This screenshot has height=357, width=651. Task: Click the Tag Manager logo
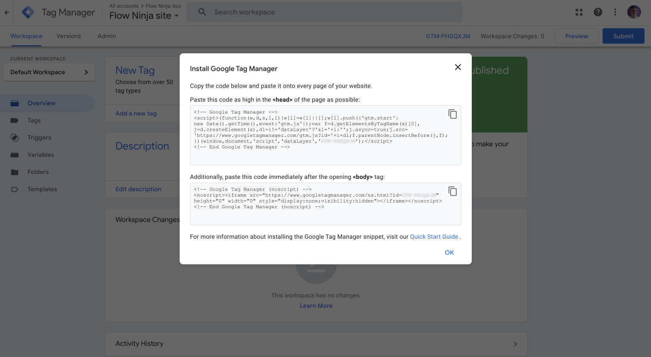[28, 12]
